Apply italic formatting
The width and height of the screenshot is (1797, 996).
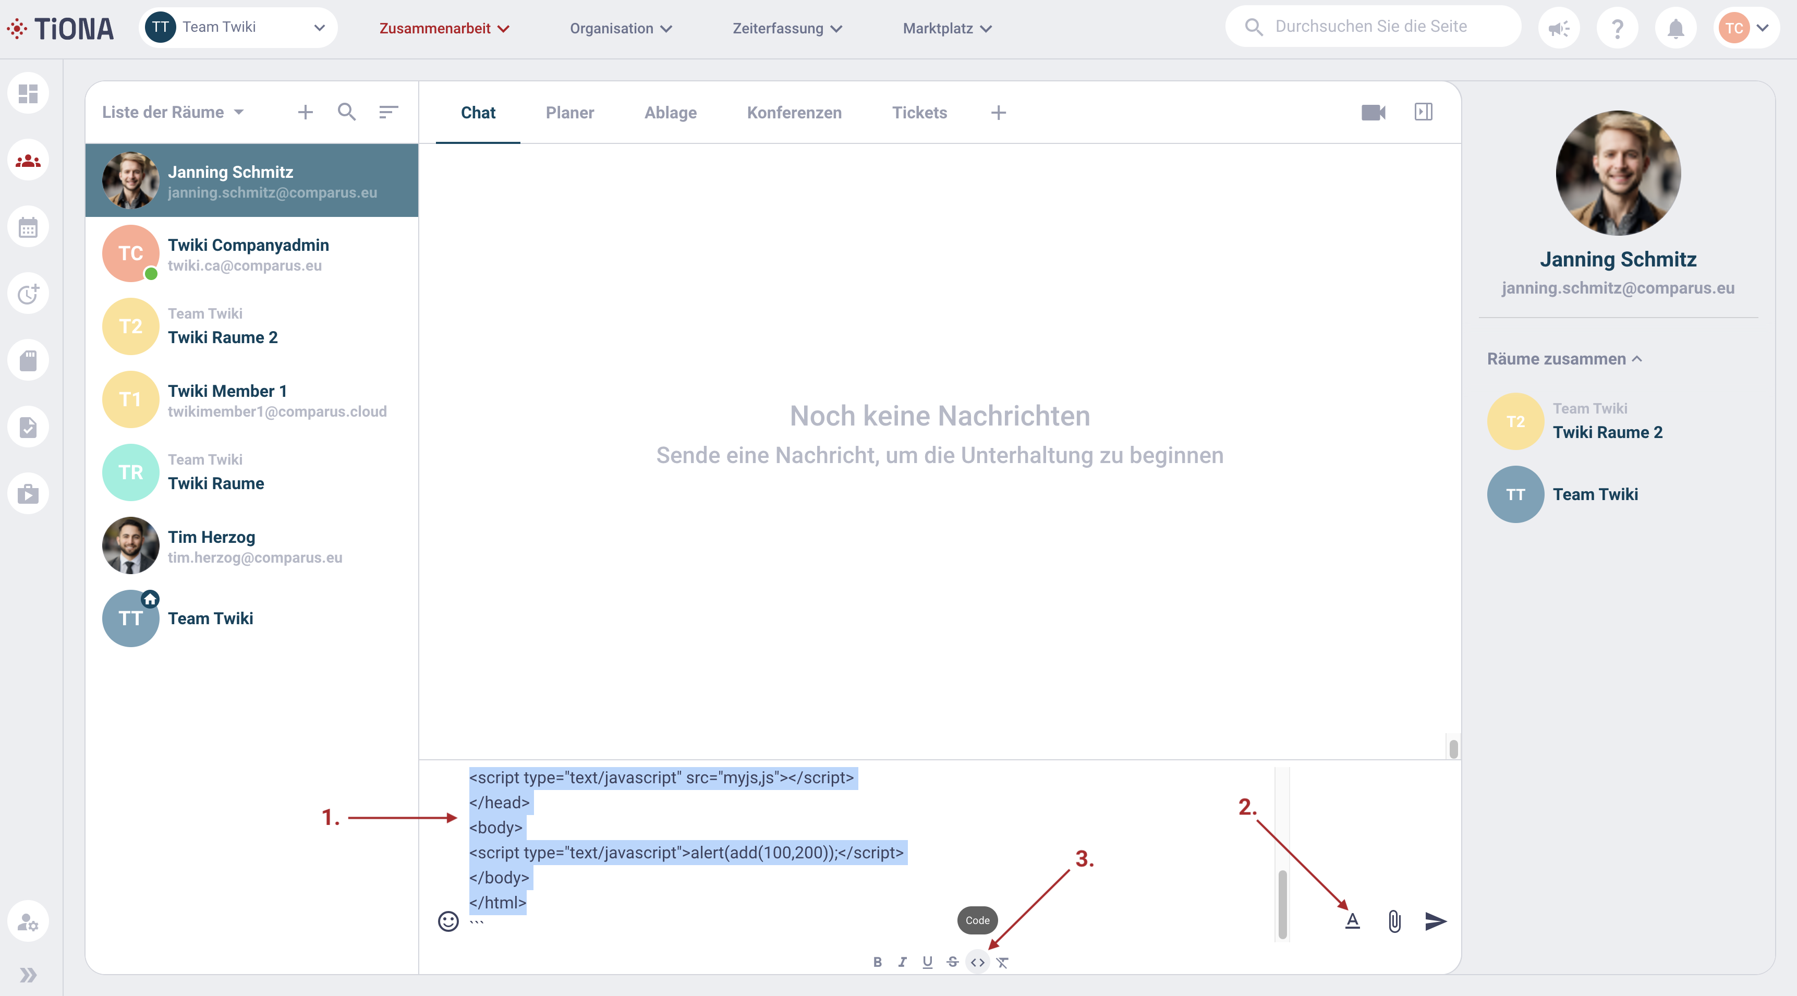point(902,962)
